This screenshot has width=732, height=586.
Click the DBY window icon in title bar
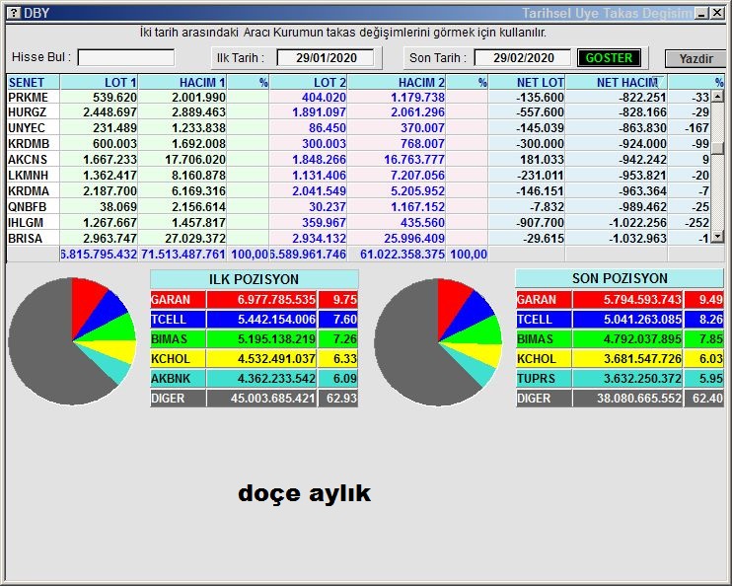pyautogui.click(x=14, y=13)
